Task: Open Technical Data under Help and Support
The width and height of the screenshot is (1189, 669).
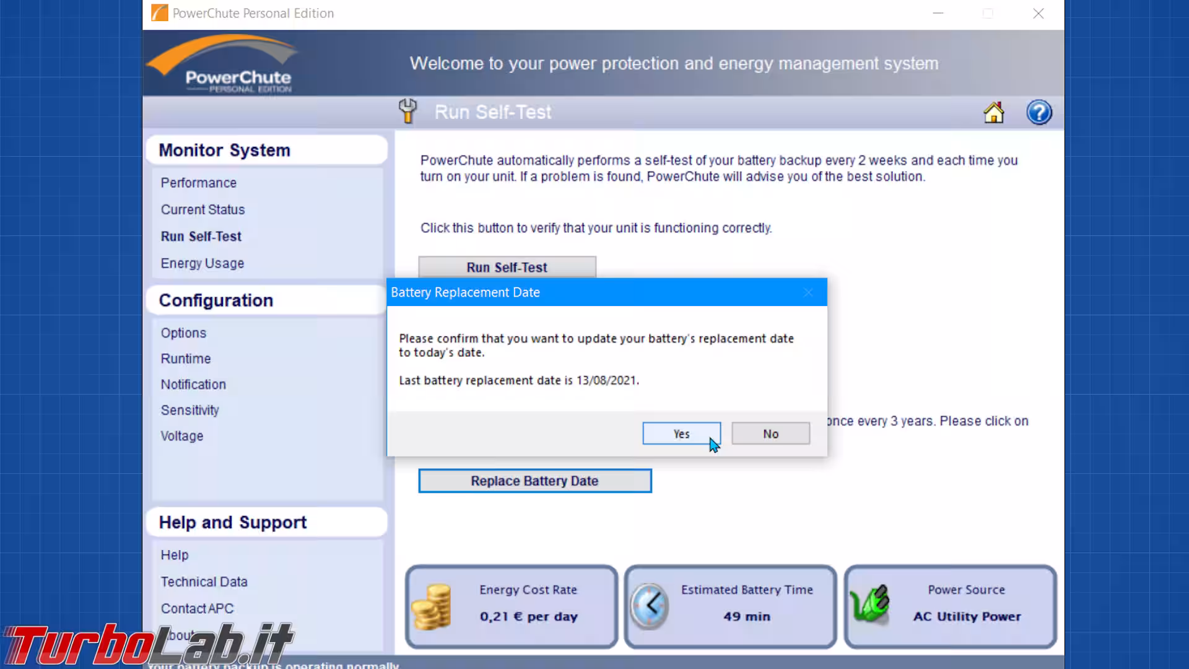Action: click(x=204, y=582)
